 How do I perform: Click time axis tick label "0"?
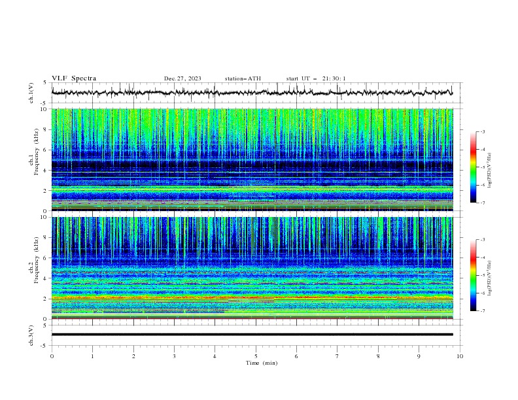click(x=52, y=356)
